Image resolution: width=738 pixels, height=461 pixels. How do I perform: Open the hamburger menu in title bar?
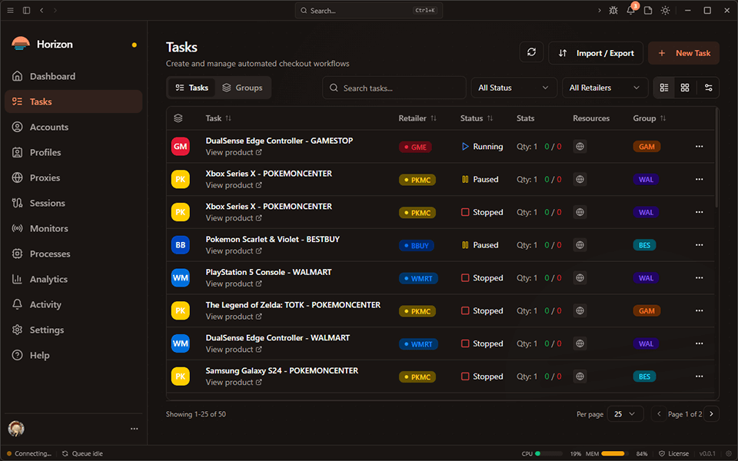coord(10,10)
